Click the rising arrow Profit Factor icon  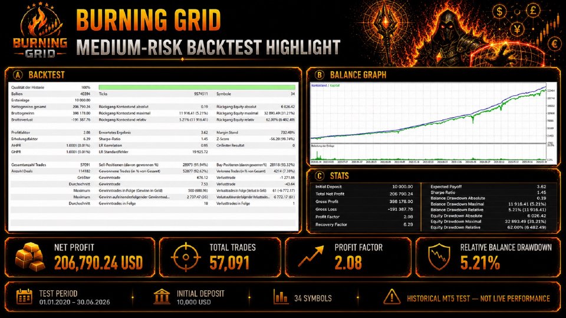(x=311, y=256)
